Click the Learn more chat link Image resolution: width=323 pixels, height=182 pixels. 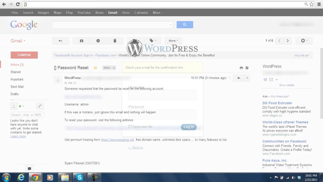click(x=18, y=136)
